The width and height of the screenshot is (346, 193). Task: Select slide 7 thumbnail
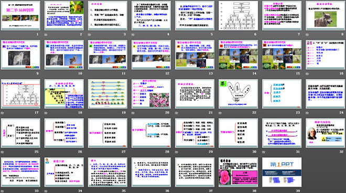click(x=282, y=16)
